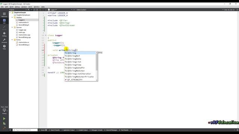Click the filter tree icon in Projects panel
Screen dimensions: 239x134
coord(28,10)
